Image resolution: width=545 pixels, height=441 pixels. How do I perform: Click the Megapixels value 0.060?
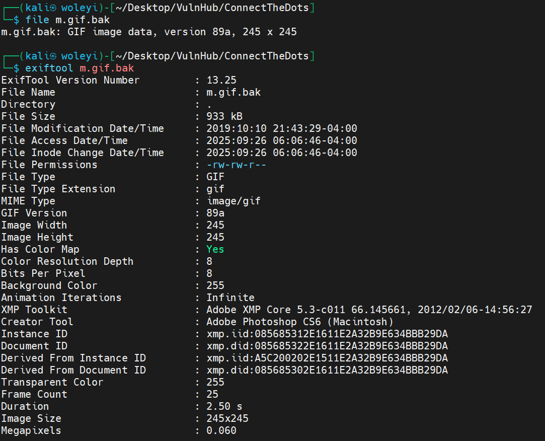[221, 430]
